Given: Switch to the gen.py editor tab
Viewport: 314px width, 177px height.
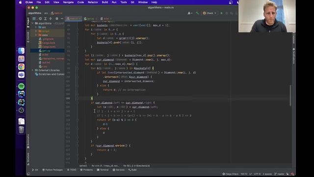Looking at the screenshot, I should [90, 19].
